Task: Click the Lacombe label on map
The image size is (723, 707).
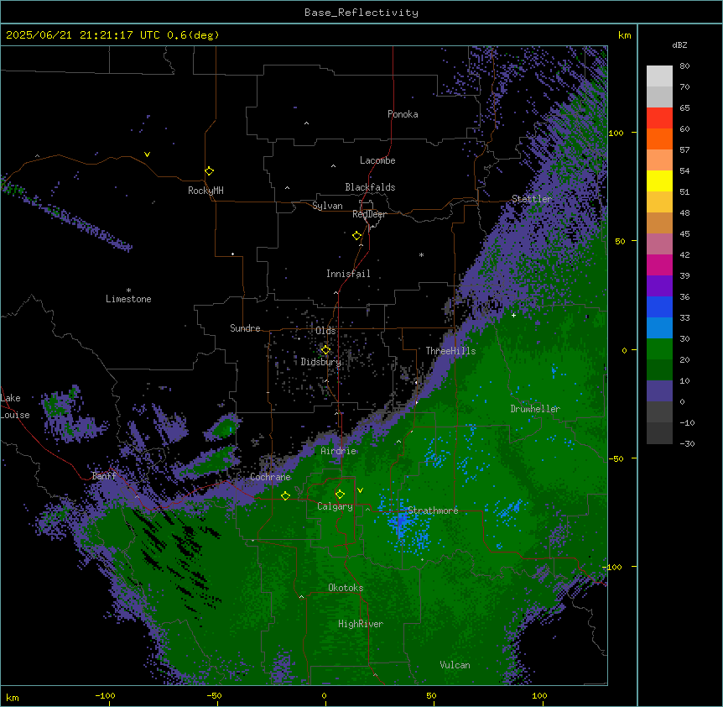Action: pos(377,160)
